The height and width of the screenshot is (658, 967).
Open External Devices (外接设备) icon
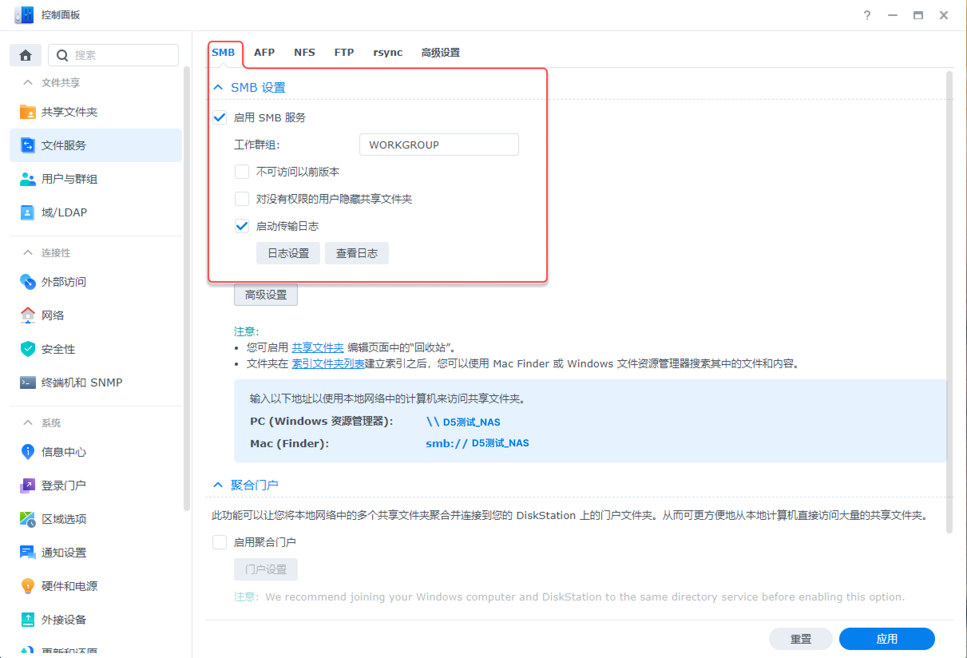(x=28, y=619)
